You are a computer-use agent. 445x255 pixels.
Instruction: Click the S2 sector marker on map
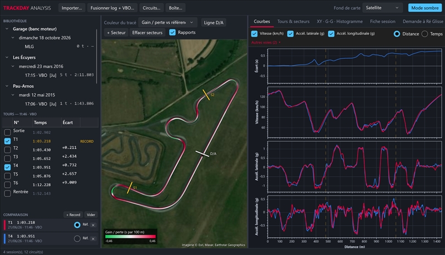point(206,95)
